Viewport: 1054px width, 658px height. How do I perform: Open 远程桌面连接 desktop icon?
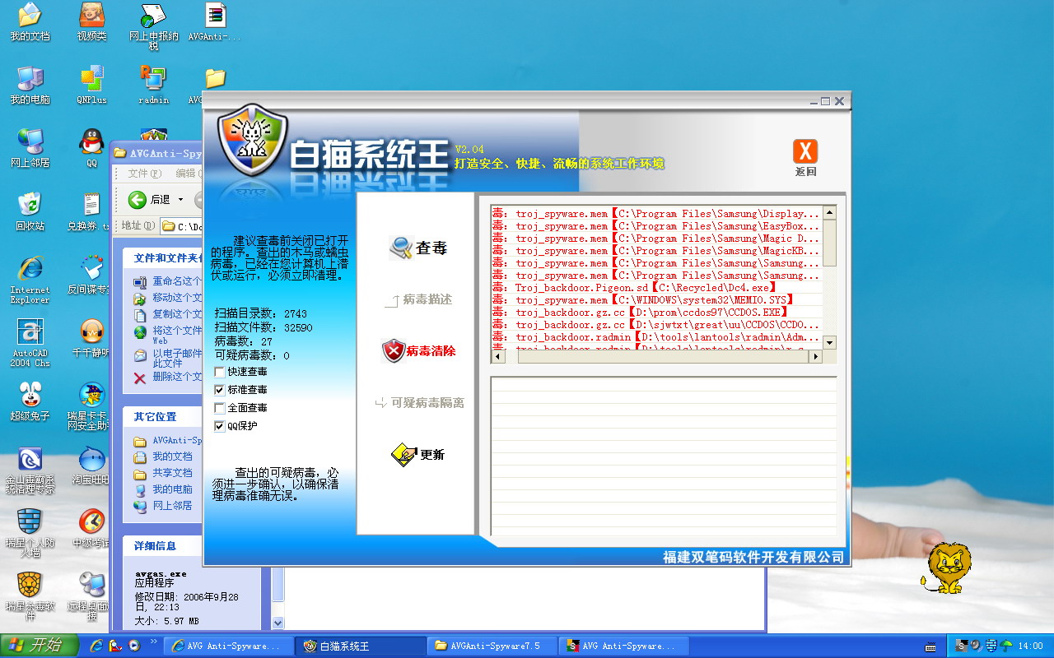tap(90, 596)
